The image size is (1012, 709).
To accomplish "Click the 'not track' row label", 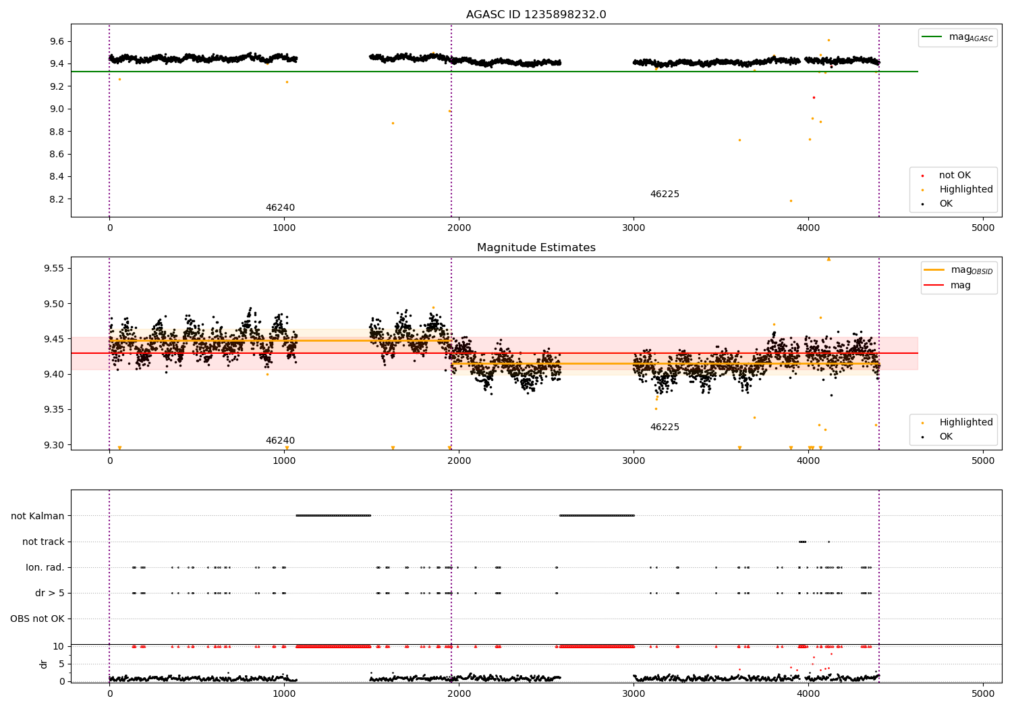I will click(43, 542).
